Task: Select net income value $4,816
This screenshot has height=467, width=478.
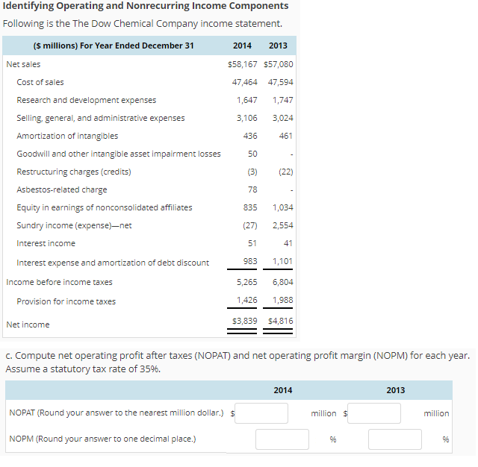Action: click(281, 322)
